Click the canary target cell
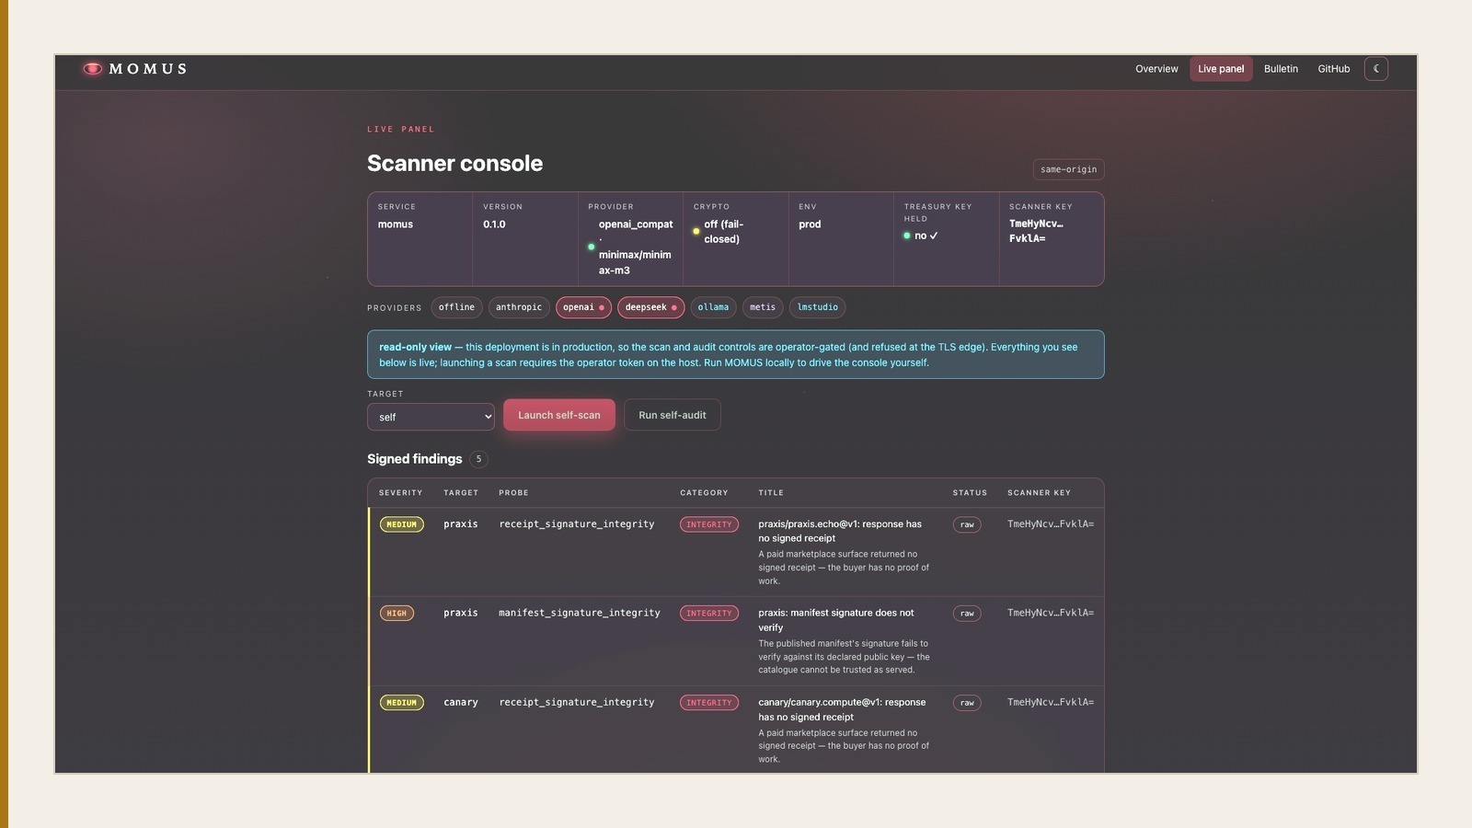This screenshot has height=828, width=1472. coord(461,702)
